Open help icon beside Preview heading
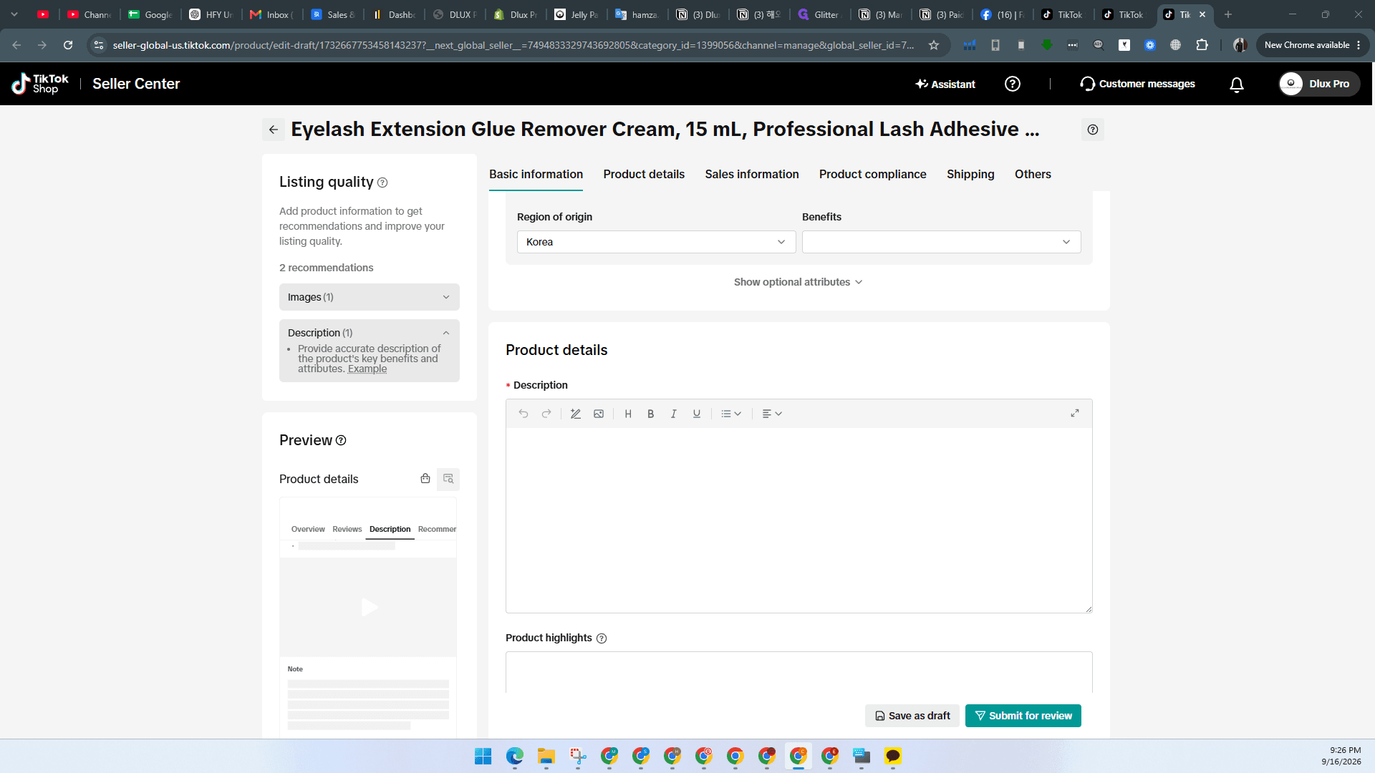Viewport: 1375px width, 773px height. click(341, 440)
